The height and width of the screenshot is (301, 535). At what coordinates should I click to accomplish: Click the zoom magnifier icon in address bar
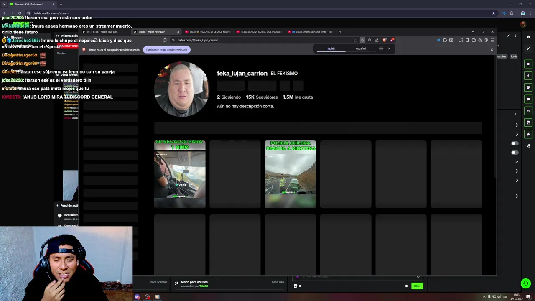tap(369, 40)
